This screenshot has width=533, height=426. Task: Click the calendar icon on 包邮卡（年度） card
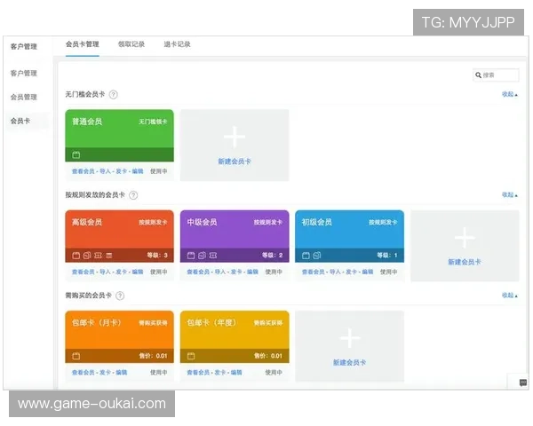click(191, 356)
